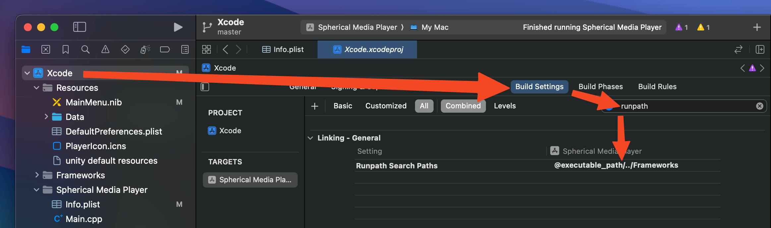Open the Breakpoint navigator icon
Image resolution: width=771 pixels, height=228 pixels.
[165, 50]
